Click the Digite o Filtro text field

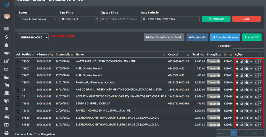(x=119, y=19)
